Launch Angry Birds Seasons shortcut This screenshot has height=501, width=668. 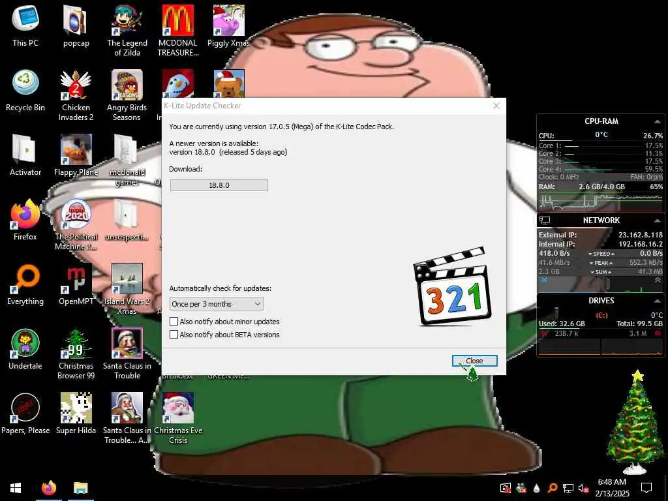coord(127,95)
